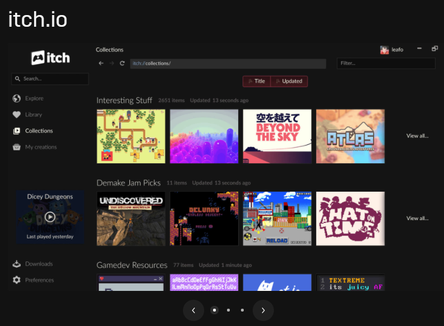Minimize the itch window
Viewport: 444px width, 326px height.
click(x=419, y=48)
